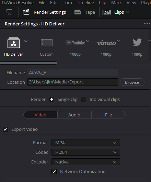Toggle the Export Video checkbox
151x182 pixels.
tap(5, 129)
